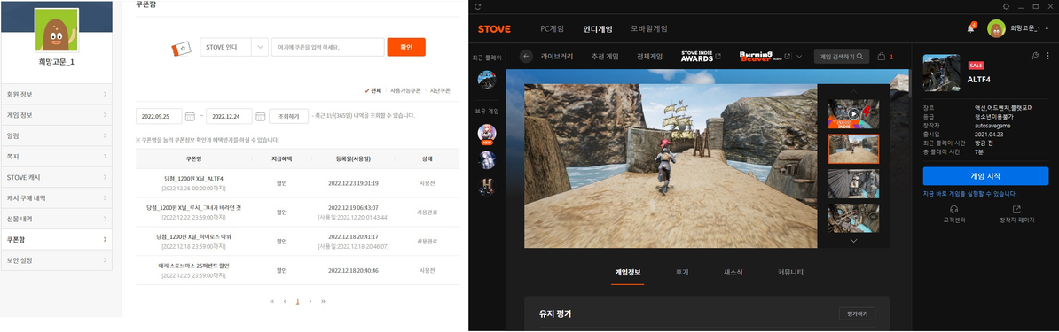
Task: Select the 후기 tab
Action: (x=682, y=273)
